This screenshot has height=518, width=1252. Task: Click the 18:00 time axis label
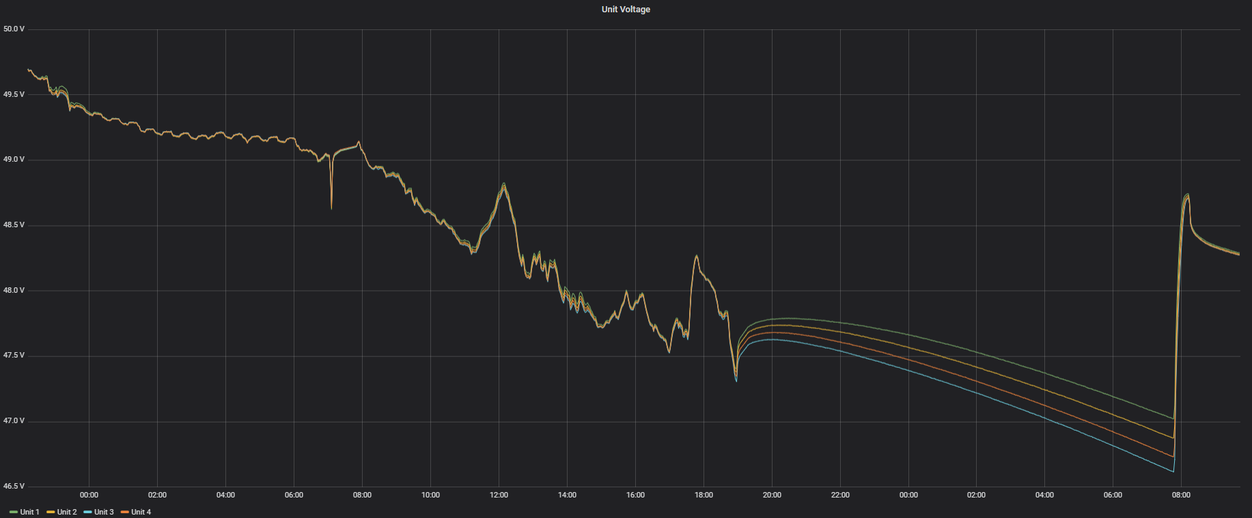coord(704,495)
